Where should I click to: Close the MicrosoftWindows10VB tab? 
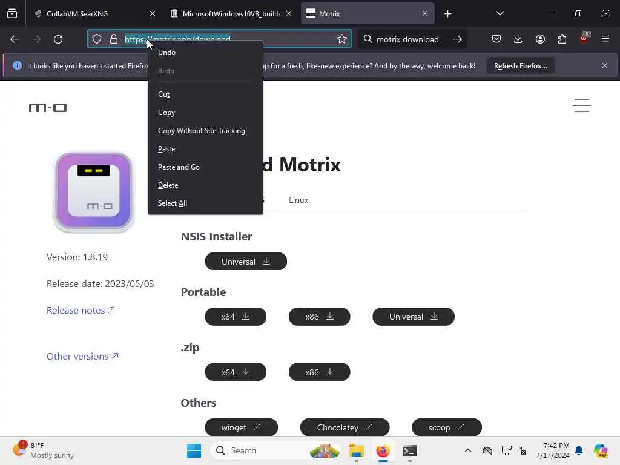click(289, 13)
